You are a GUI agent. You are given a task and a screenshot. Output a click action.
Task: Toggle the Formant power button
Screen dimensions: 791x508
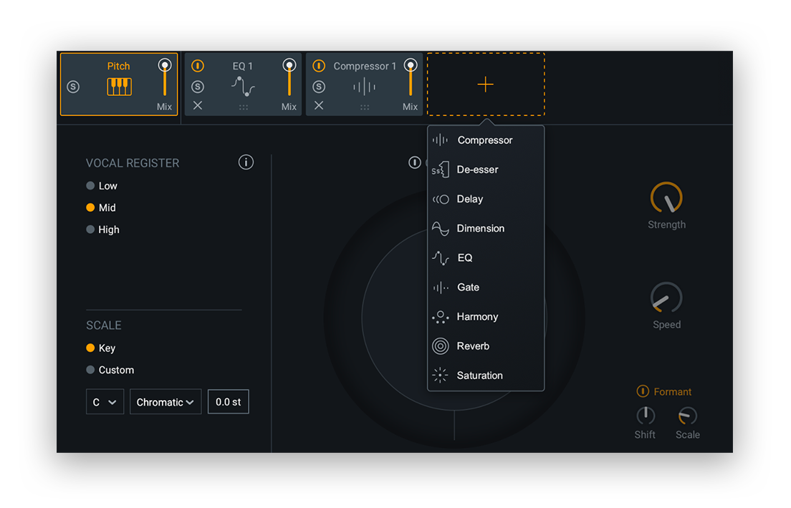point(643,391)
